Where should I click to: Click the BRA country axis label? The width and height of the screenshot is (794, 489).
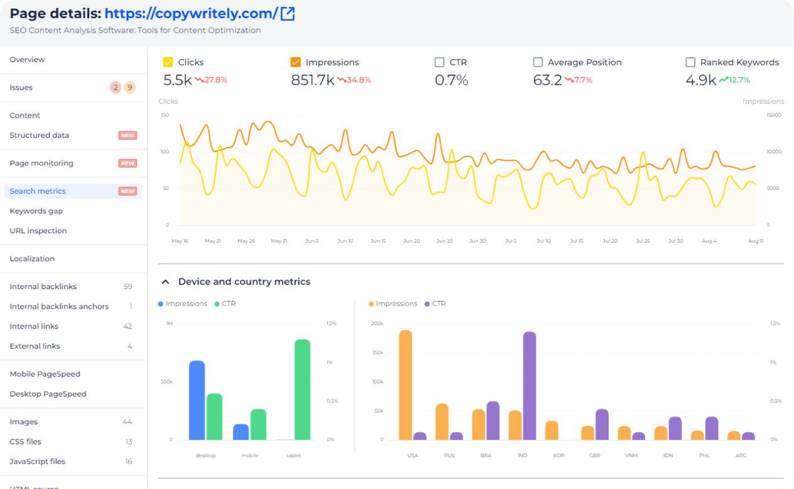point(486,455)
